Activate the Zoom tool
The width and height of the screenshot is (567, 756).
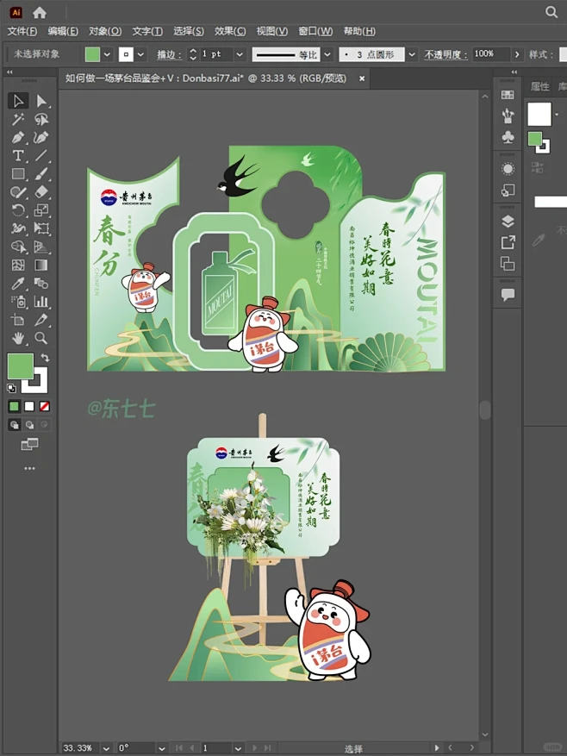pyautogui.click(x=41, y=339)
